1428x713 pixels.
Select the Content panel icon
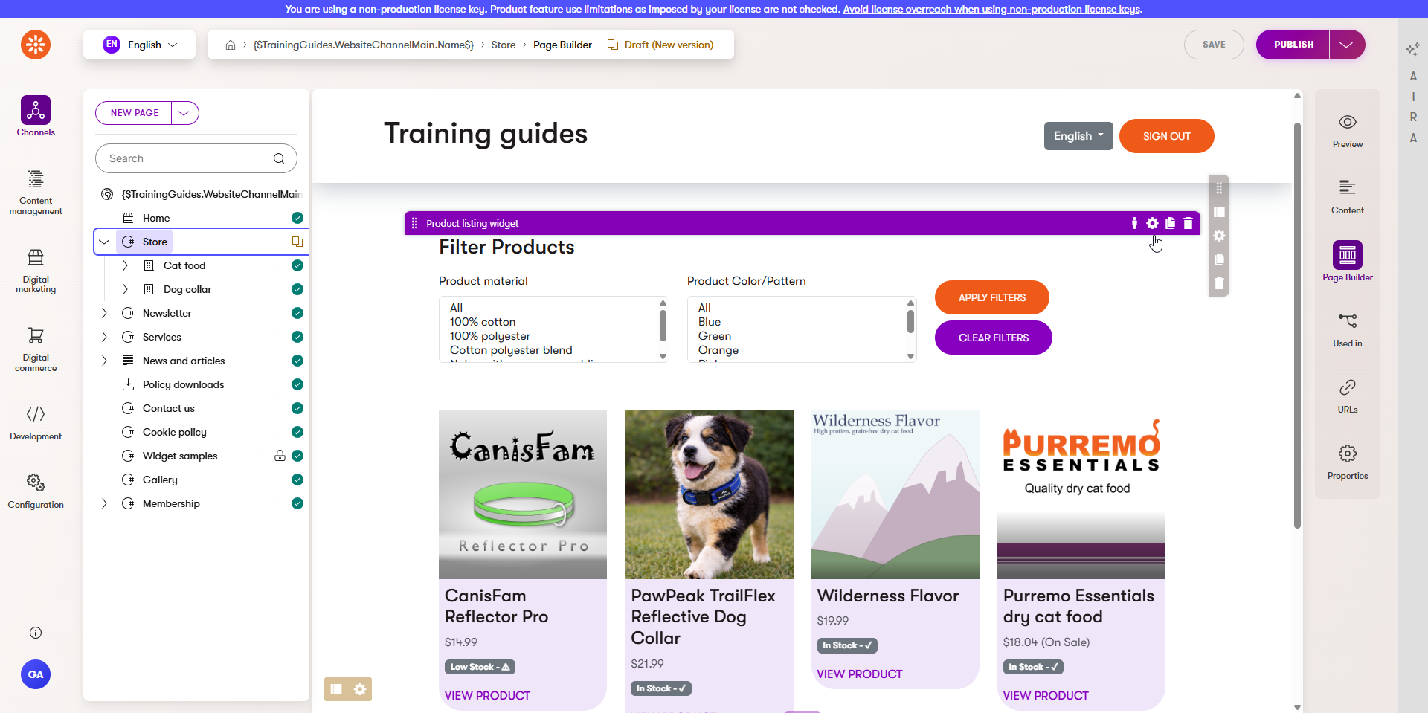(x=1348, y=195)
